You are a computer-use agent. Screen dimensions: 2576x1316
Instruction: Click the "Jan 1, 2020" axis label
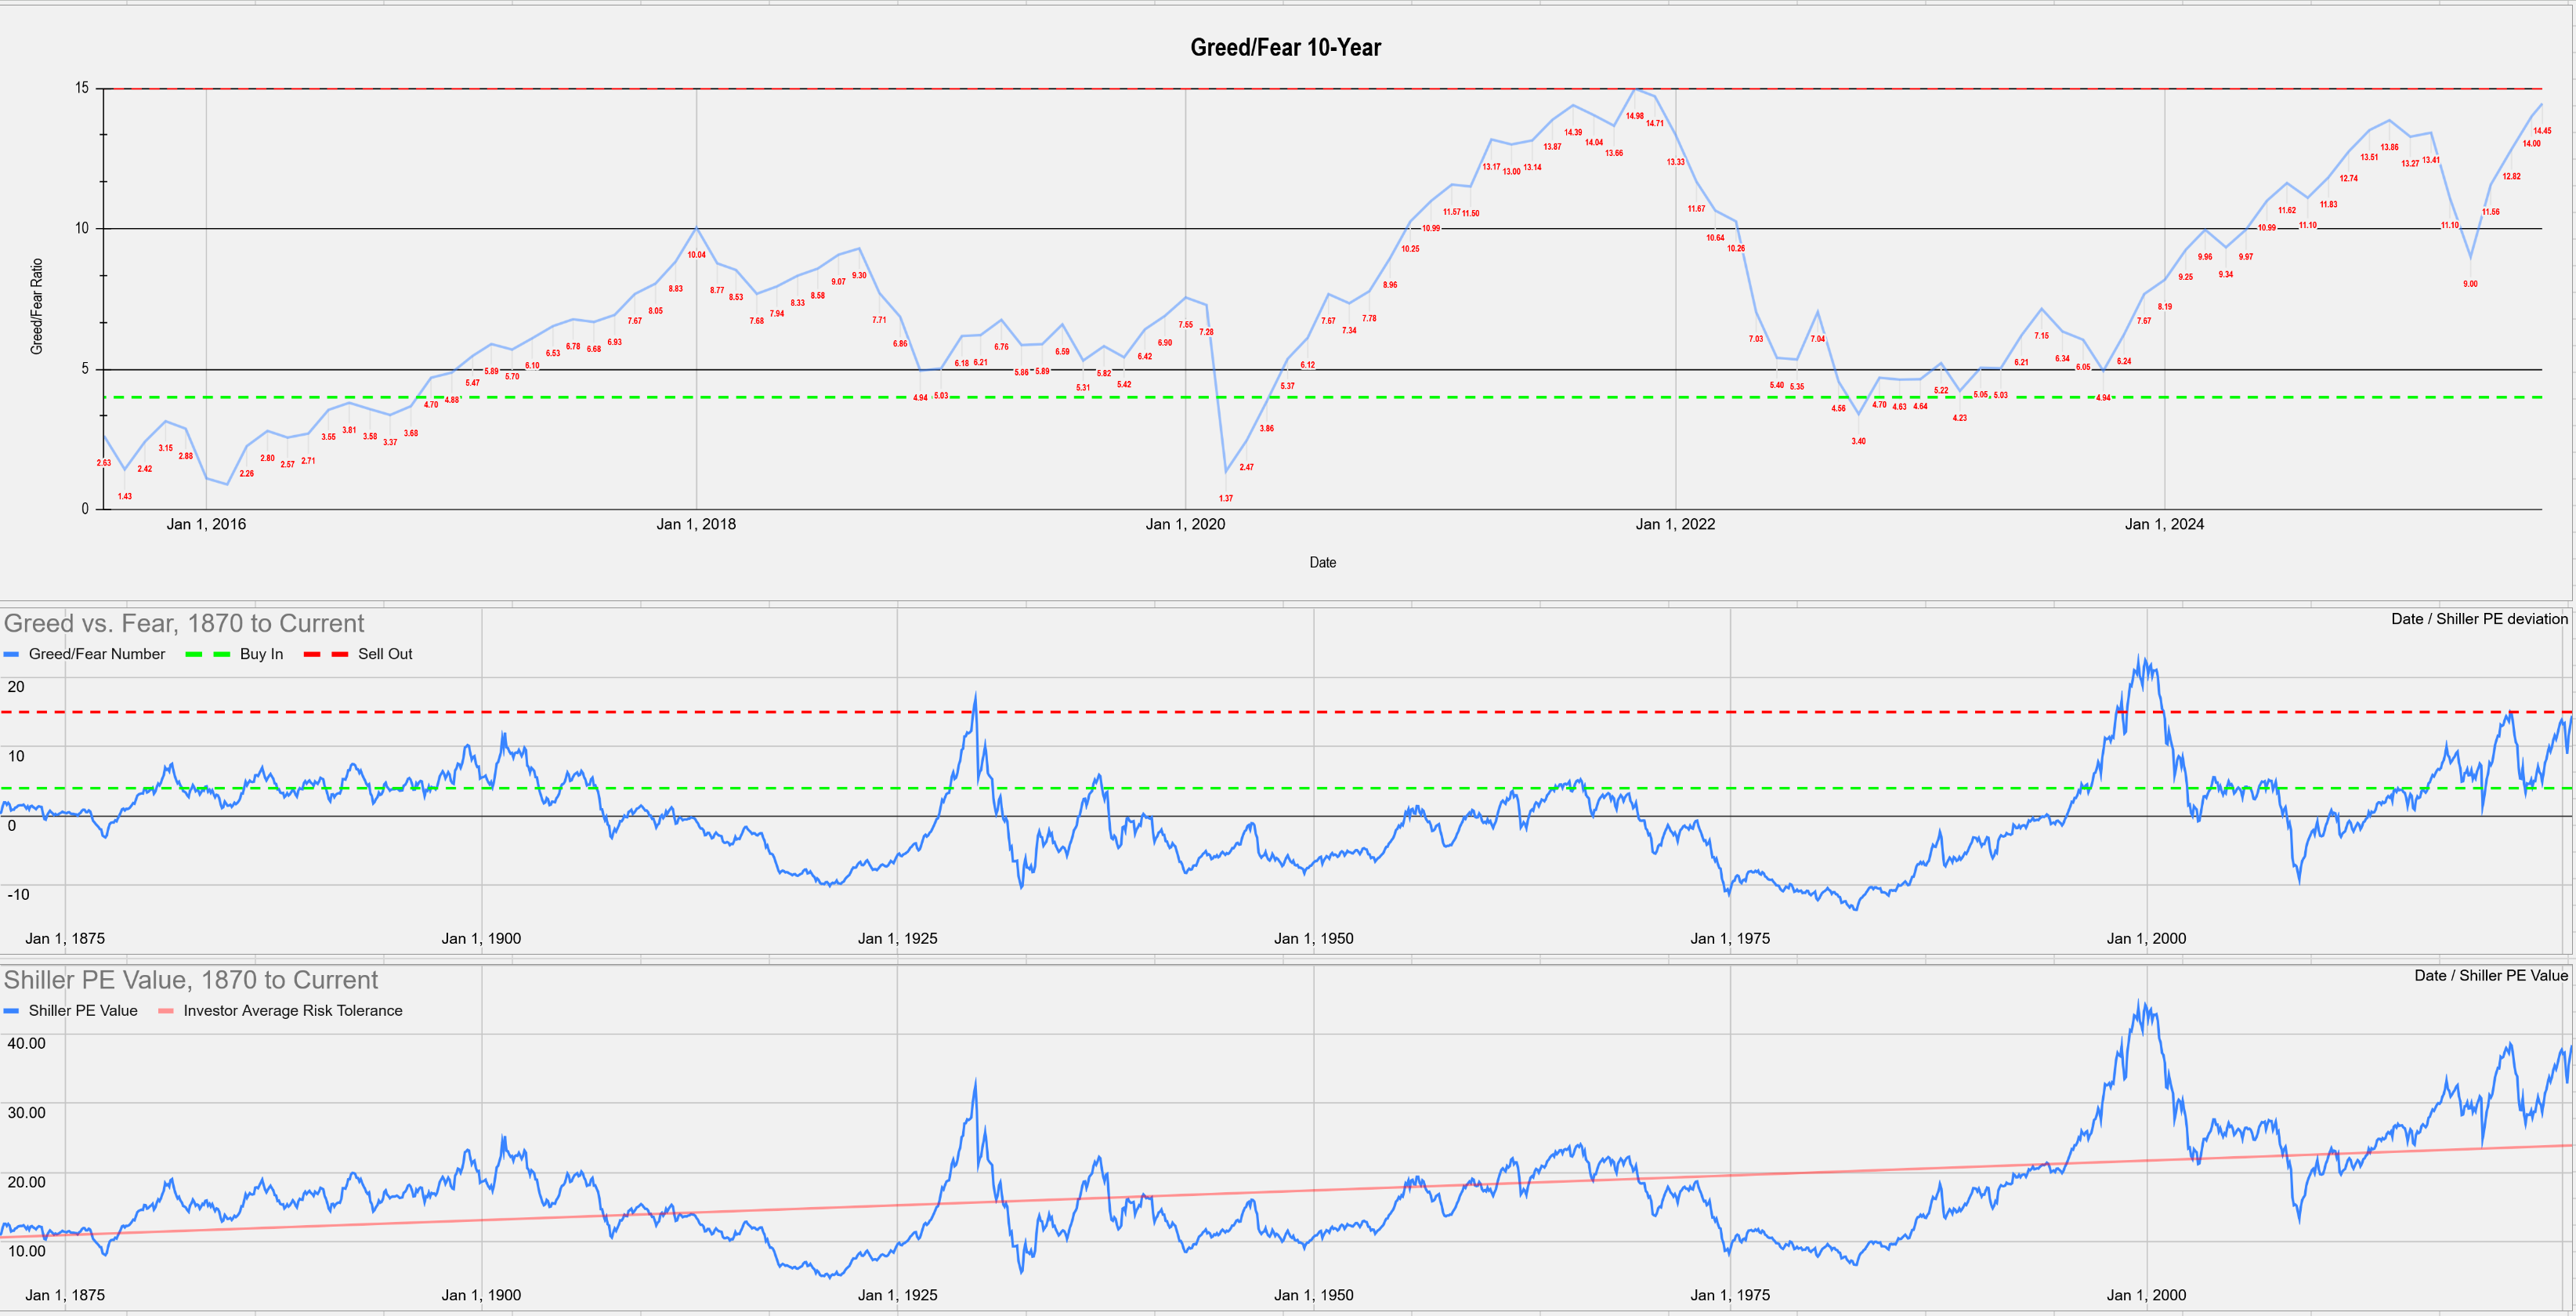(1185, 524)
